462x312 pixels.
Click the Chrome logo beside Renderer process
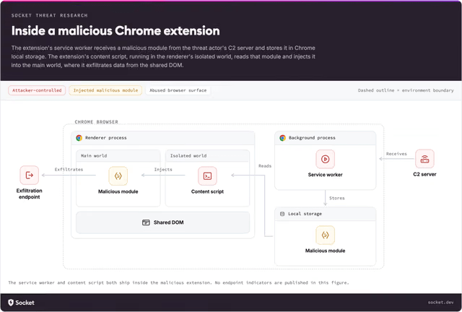coord(79,138)
